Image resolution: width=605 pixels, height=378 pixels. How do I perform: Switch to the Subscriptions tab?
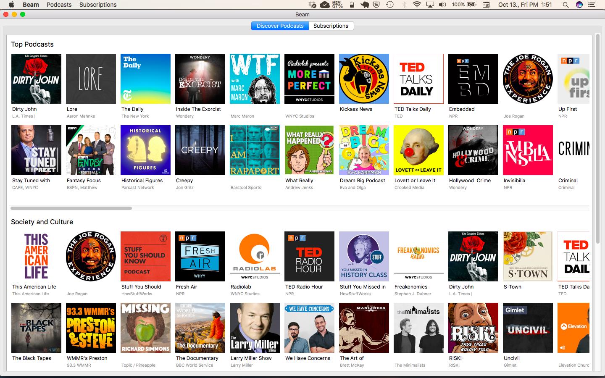tap(331, 26)
